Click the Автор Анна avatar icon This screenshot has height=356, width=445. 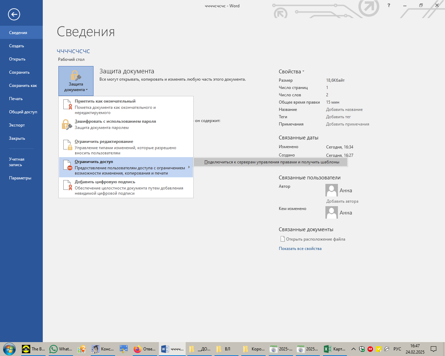pyautogui.click(x=332, y=190)
